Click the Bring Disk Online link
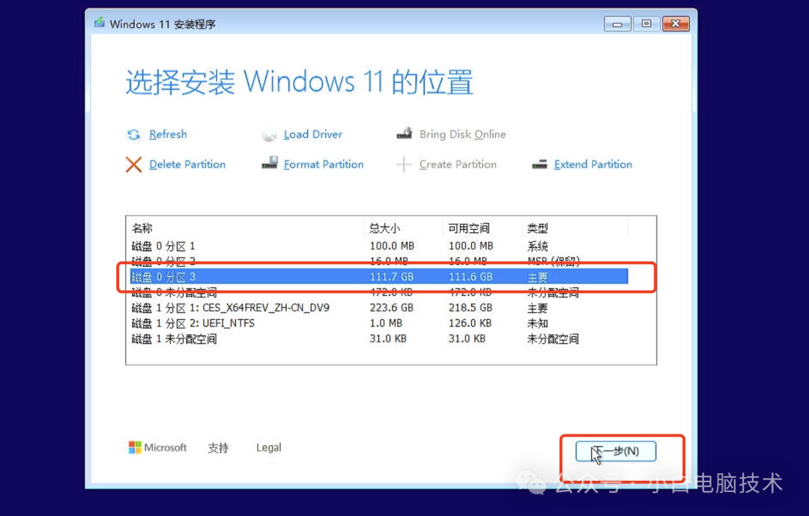Image resolution: width=809 pixels, height=516 pixels. coord(462,134)
